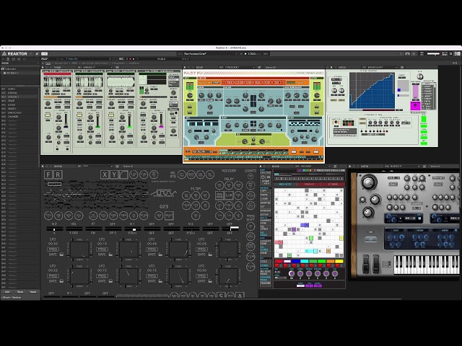Select the red color swatch below sequencer grid
462x346 pixels.
[279, 261]
